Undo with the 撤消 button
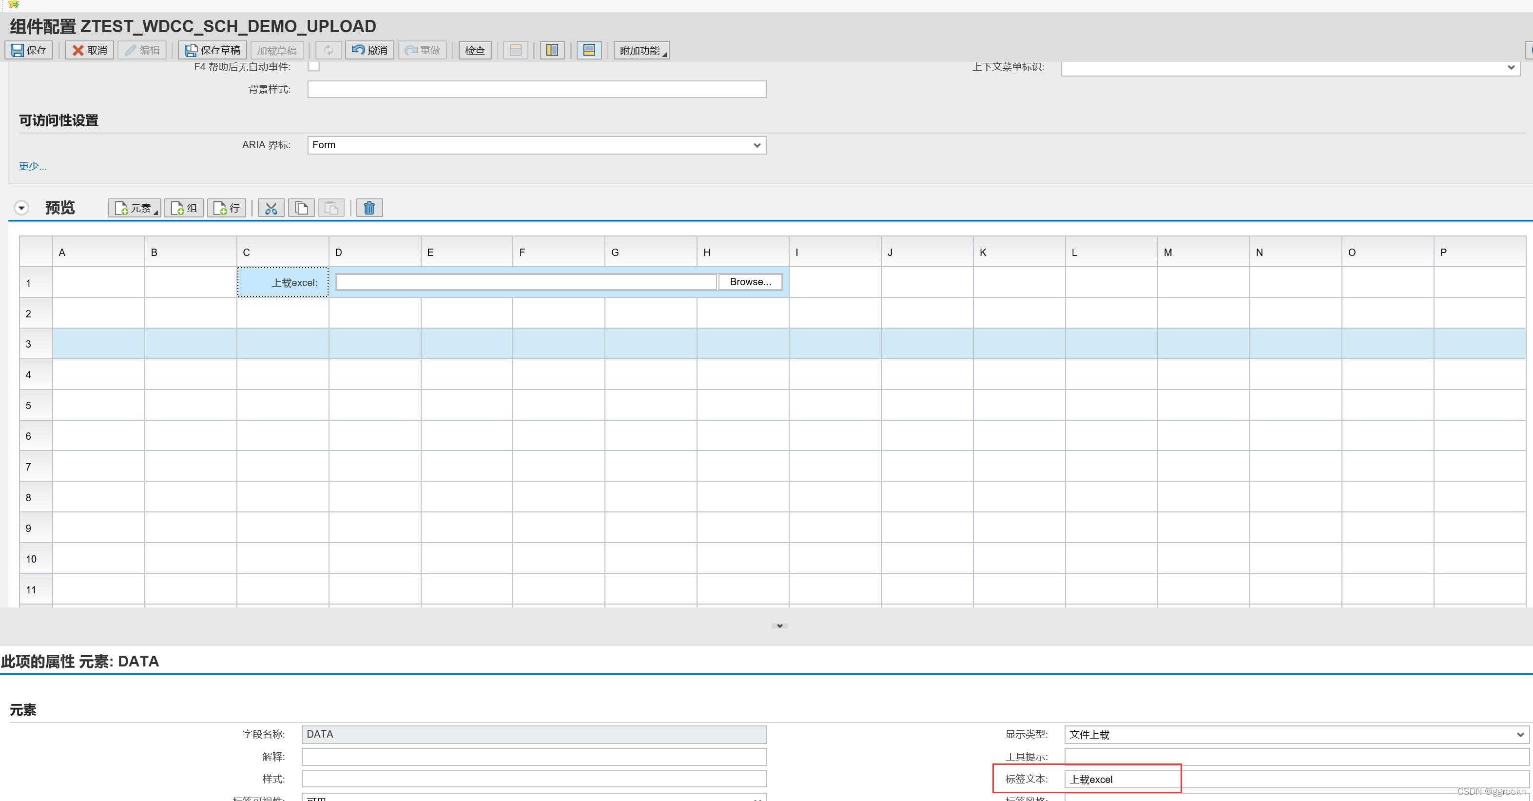 (369, 50)
